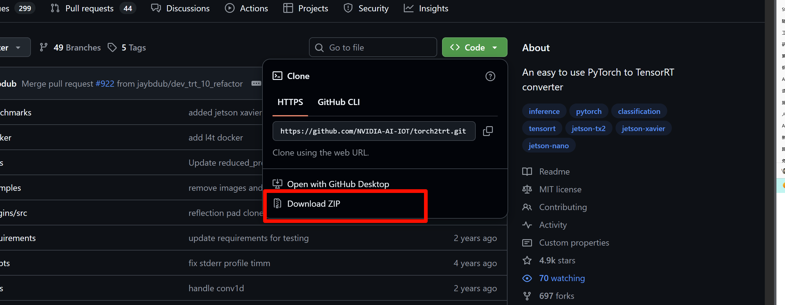Open the branch selector dropdown arrow

click(18, 47)
